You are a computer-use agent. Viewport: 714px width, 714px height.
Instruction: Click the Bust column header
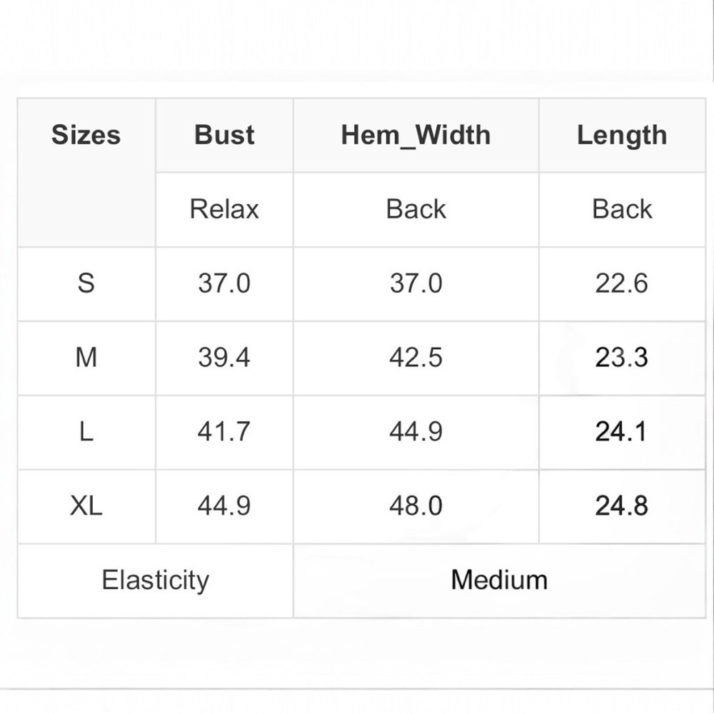(224, 135)
